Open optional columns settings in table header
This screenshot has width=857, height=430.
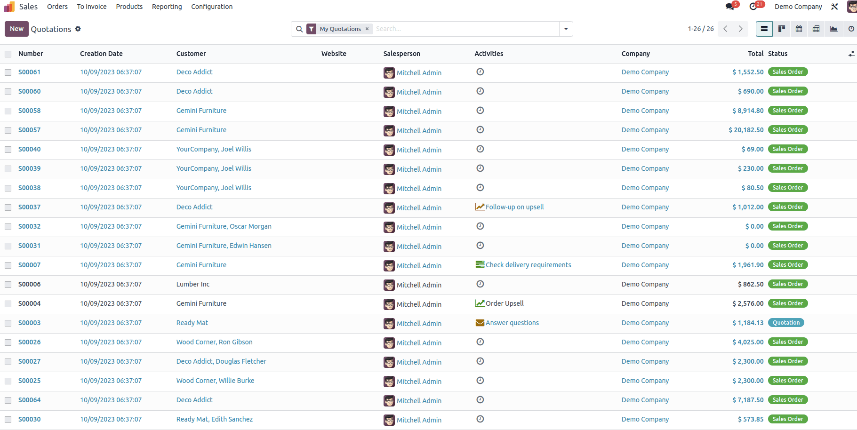pos(851,54)
